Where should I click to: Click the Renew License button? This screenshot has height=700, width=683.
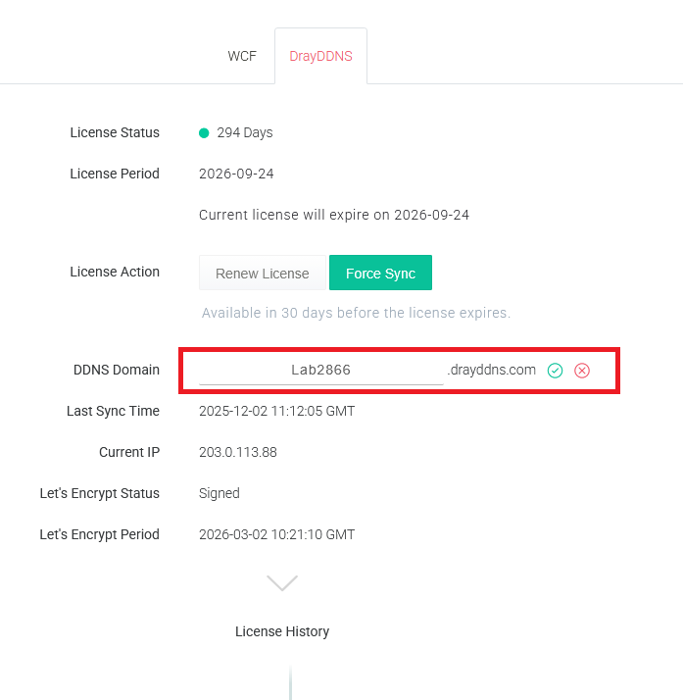click(263, 273)
